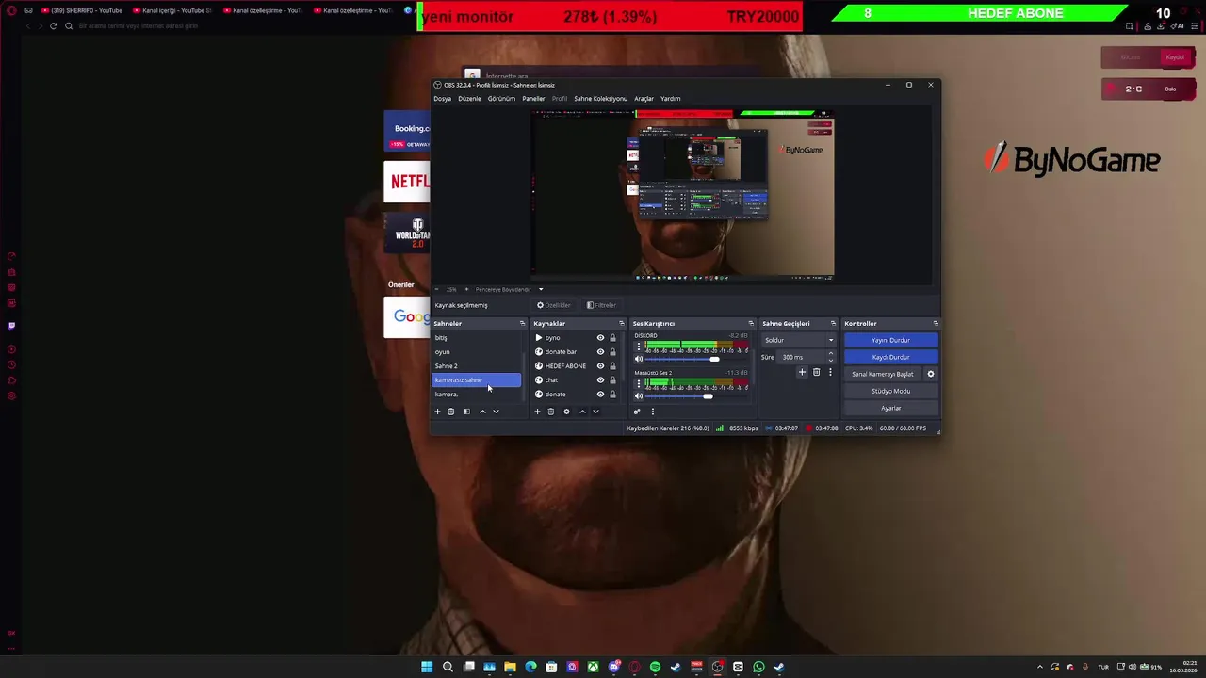Add a scene transition with plus
The height and width of the screenshot is (678, 1206).
(x=802, y=372)
